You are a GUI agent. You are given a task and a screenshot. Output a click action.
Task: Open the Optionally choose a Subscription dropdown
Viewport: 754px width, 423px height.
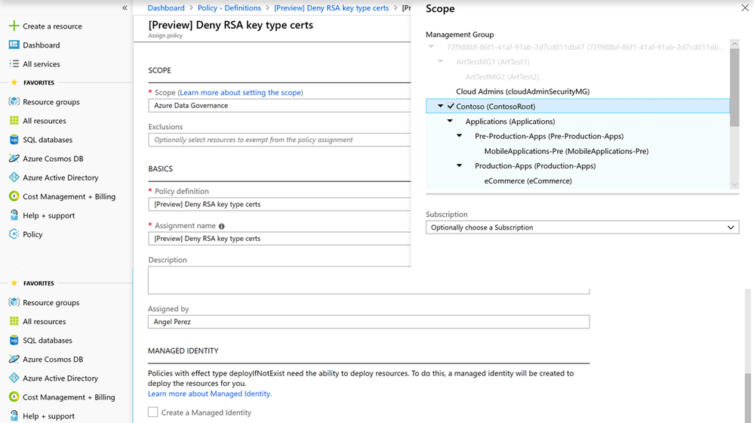[583, 227]
